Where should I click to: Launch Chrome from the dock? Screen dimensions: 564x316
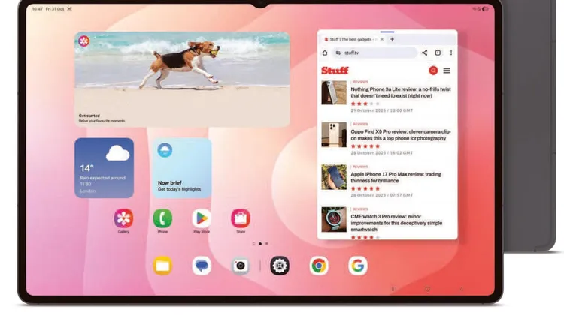click(319, 266)
